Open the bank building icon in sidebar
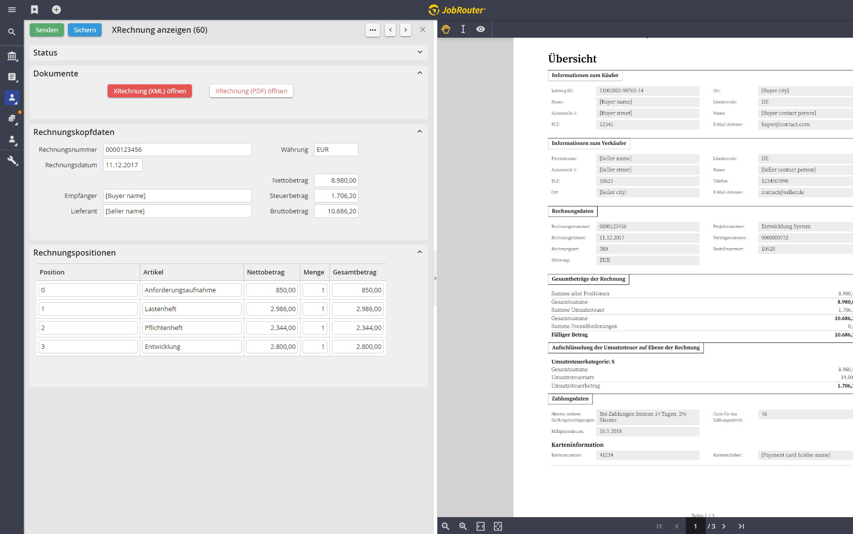The width and height of the screenshot is (853, 534). 12,56
